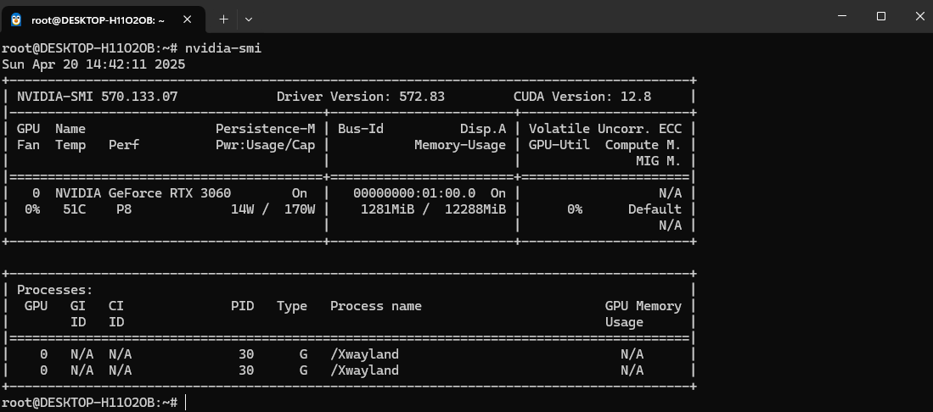933x412 pixels.
Task: Close the terminal window
Action: pyautogui.click(x=919, y=17)
